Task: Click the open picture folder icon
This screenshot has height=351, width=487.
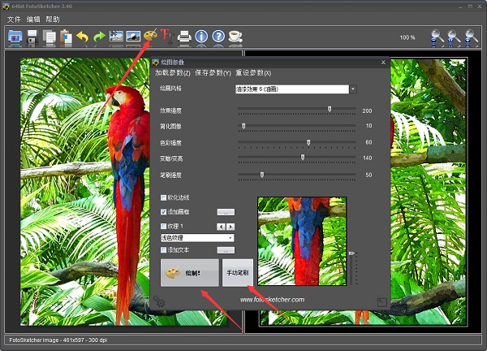Action: point(15,37)
